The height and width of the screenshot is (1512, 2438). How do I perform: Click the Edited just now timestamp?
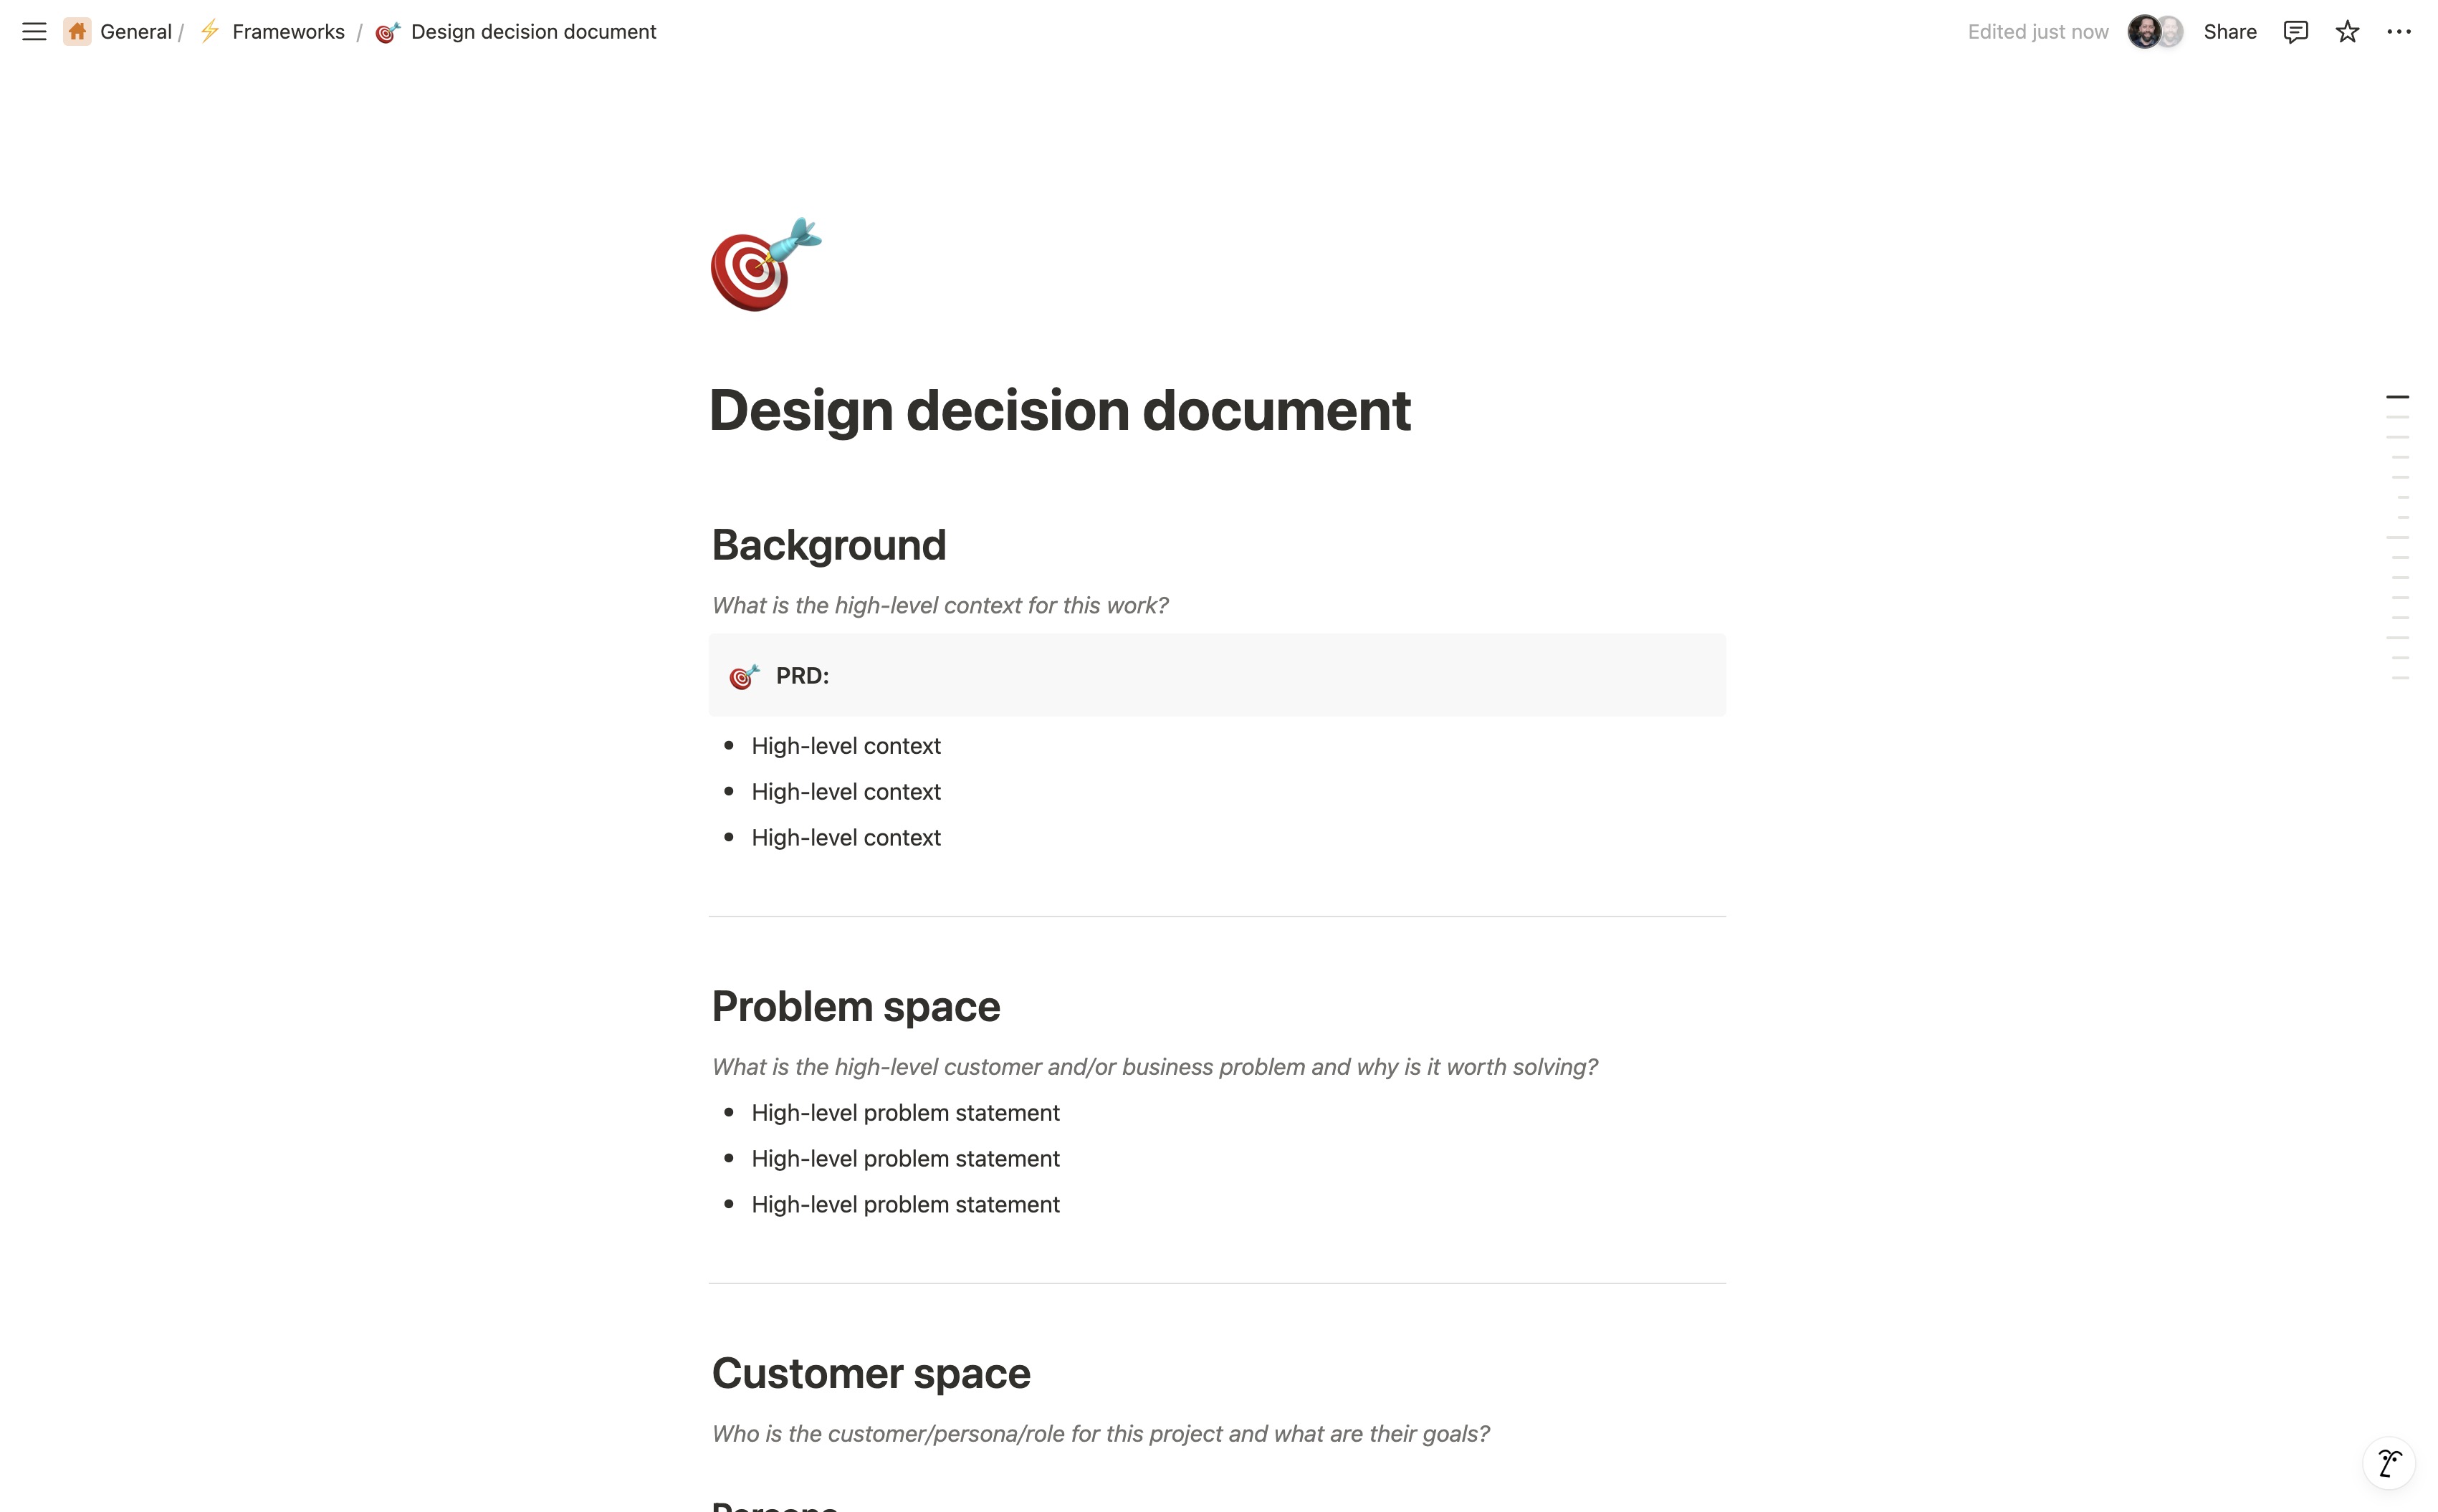click(x=2037, y=32)
